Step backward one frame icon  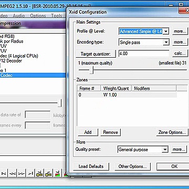click(12, 173)
